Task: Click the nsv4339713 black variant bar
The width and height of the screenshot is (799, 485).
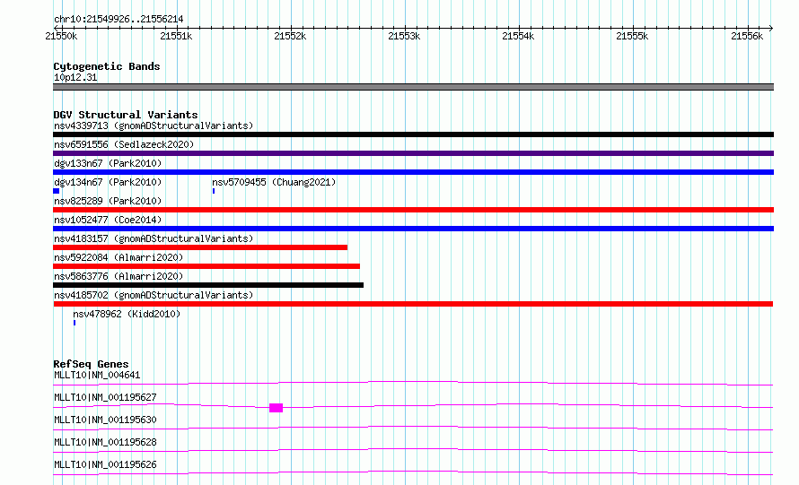Action: pos(413,134)
